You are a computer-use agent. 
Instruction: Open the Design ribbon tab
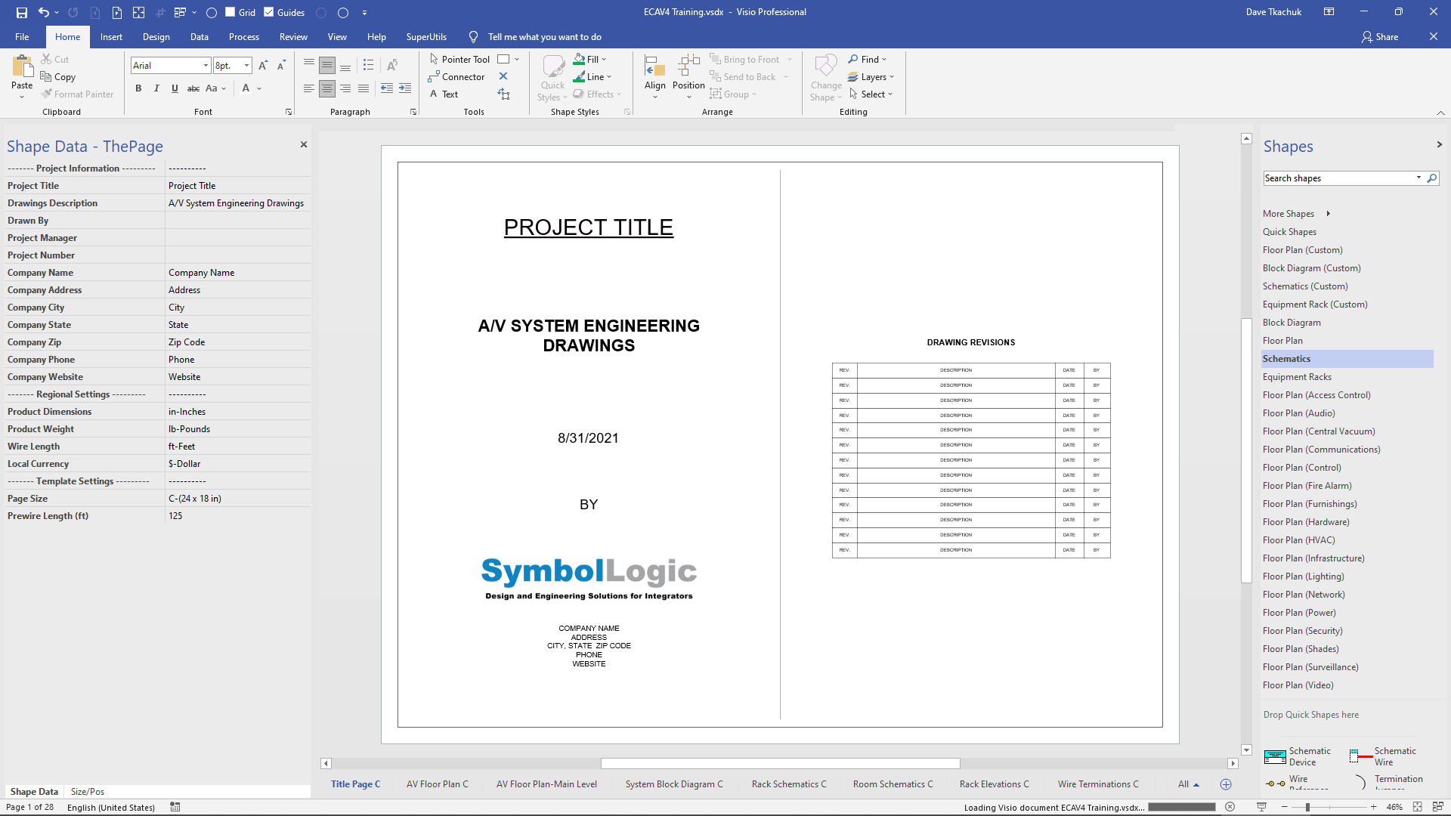[x=156, y=36]
